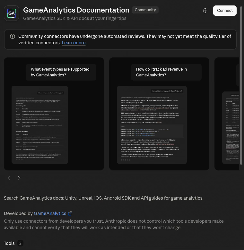Advance carousel with the next arrow
The height and width of the screenshot is (250, 244).
point(19,178)
